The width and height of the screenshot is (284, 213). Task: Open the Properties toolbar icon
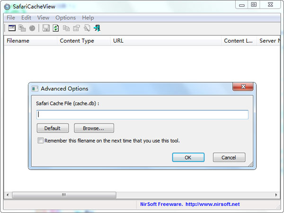coord(76,28)
